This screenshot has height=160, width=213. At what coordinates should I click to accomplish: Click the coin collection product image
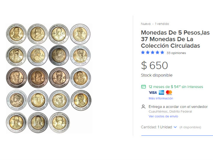(49, 78)
